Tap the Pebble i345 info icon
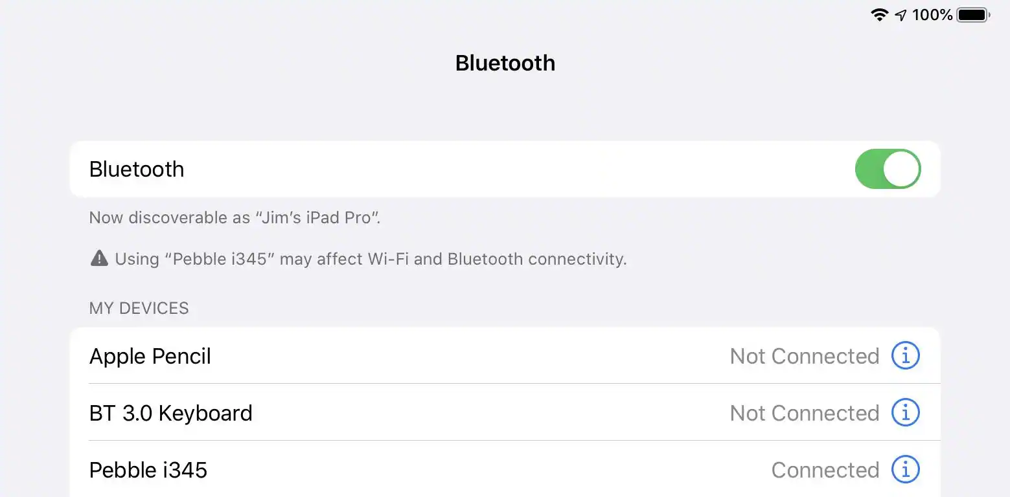The image size is (1010, 497). [x=905, y=469]
